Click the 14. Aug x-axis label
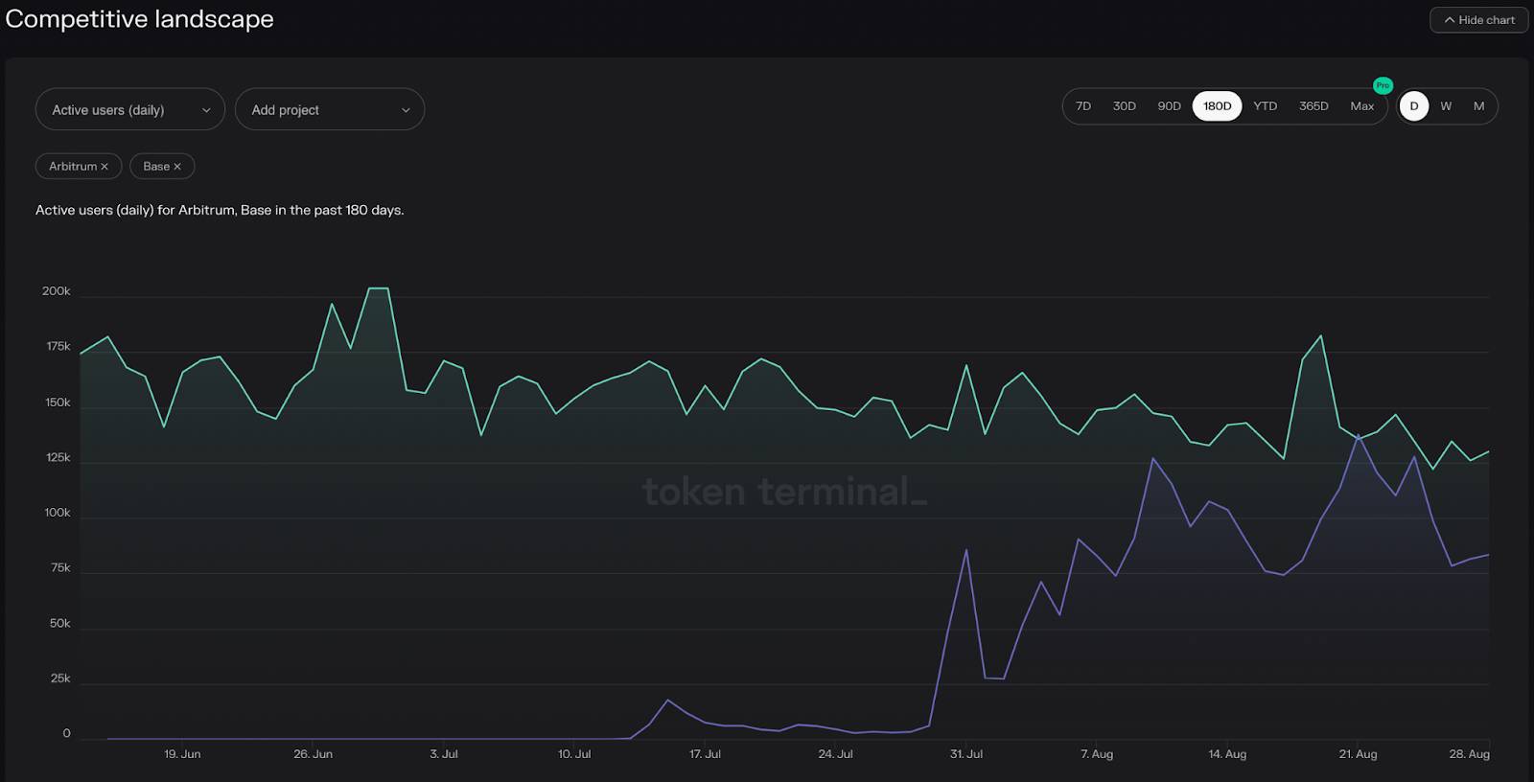1534x782 pixels. point(1227,754)
